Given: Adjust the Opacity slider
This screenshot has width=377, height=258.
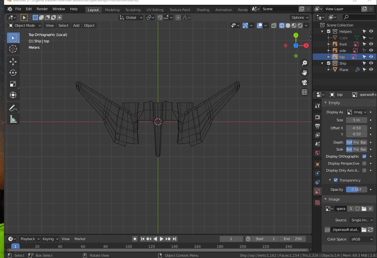Looking at the screenshot, I should (356, 190).
